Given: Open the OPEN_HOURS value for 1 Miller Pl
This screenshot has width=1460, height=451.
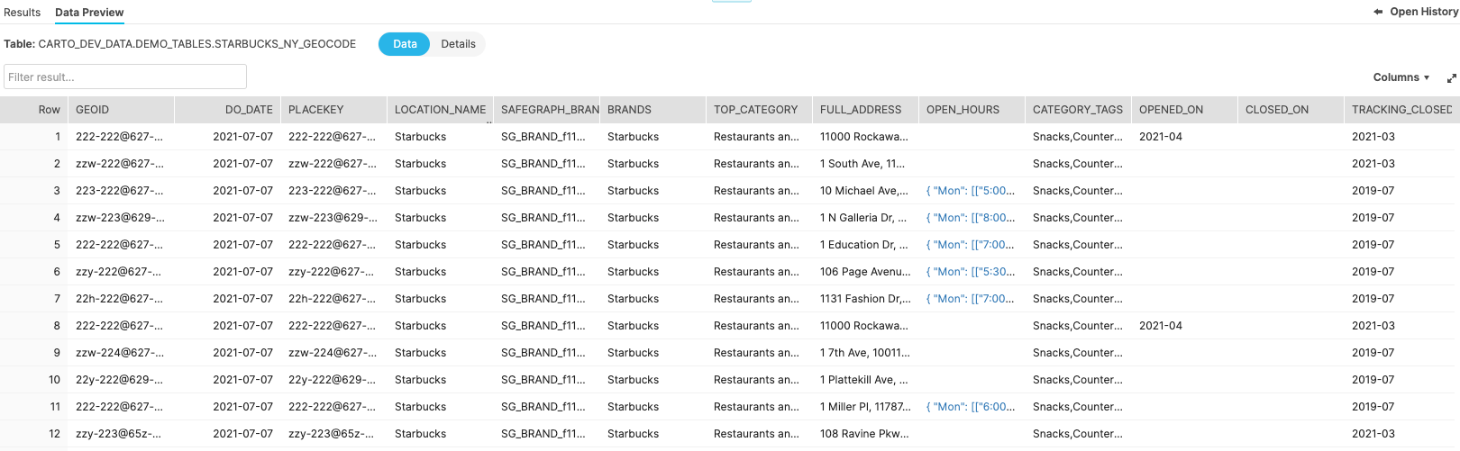Looking at the screenshot, I should click(970, 407).
